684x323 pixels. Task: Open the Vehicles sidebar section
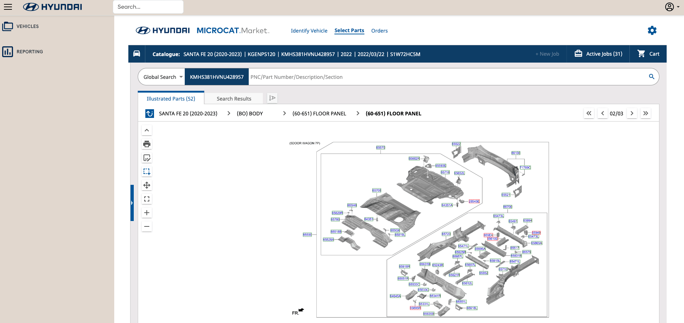(x=21, y=26)
